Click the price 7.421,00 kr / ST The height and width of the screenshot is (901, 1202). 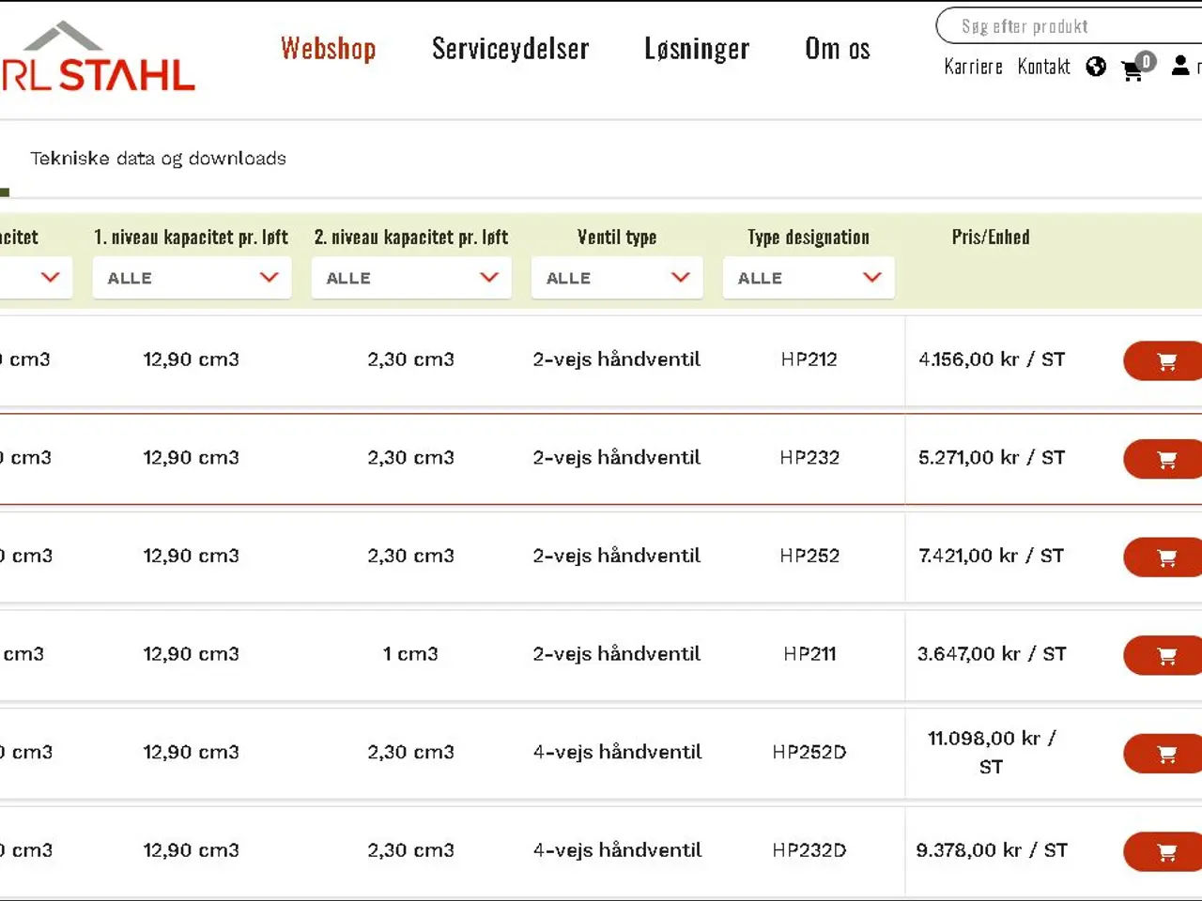(991, 556)
